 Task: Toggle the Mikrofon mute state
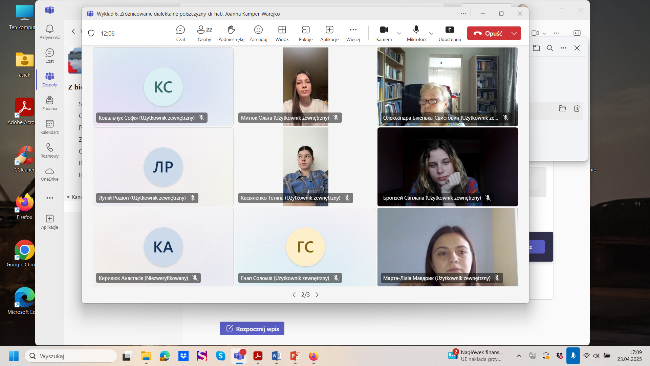[416, 33]
